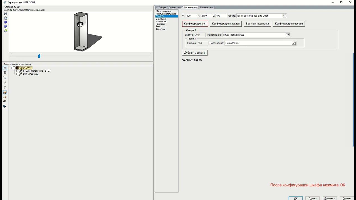Tick the checkbox for DIM » Размеры
The width and height of the screenshot is (356, 200).
tap(18, 74)
